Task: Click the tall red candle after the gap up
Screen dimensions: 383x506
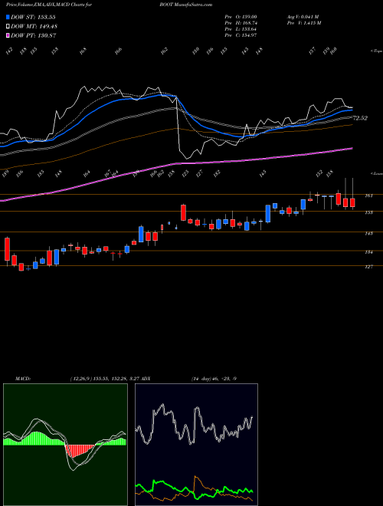Action: 183,212
